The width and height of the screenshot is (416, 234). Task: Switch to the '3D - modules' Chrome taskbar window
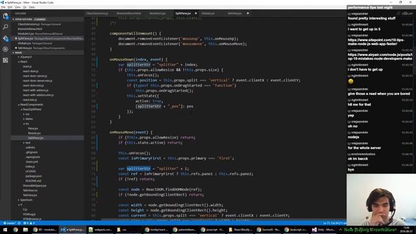(44, 229)
